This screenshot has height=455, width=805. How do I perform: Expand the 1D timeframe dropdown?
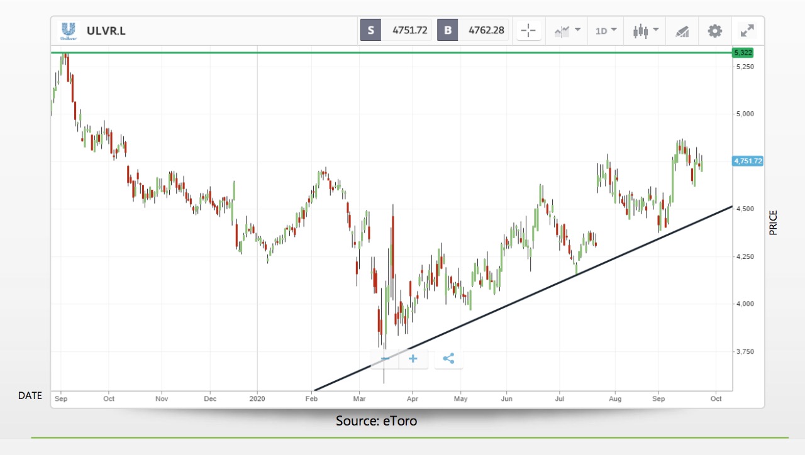click(606, 30)
